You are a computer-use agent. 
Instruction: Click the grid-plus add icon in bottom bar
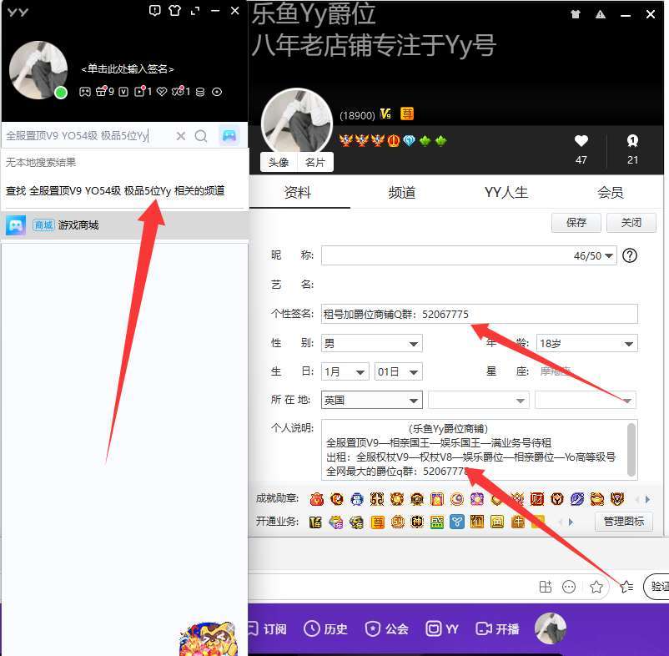click(x=546, y=587)
